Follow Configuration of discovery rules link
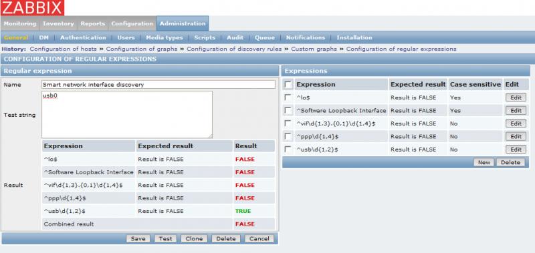The width and height of the screenshot is (535, 253). [x=234, y=49]
